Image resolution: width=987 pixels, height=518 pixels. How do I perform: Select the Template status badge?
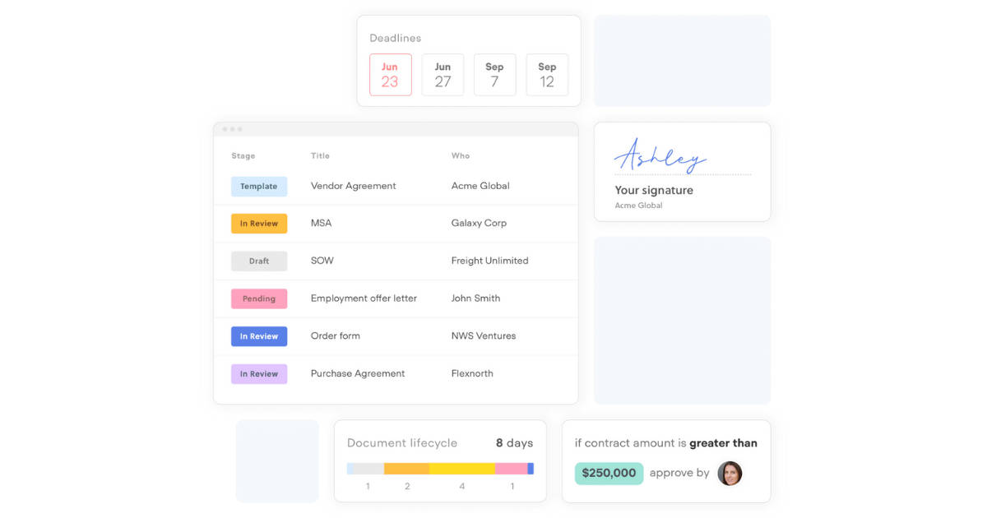pos(259,186)
